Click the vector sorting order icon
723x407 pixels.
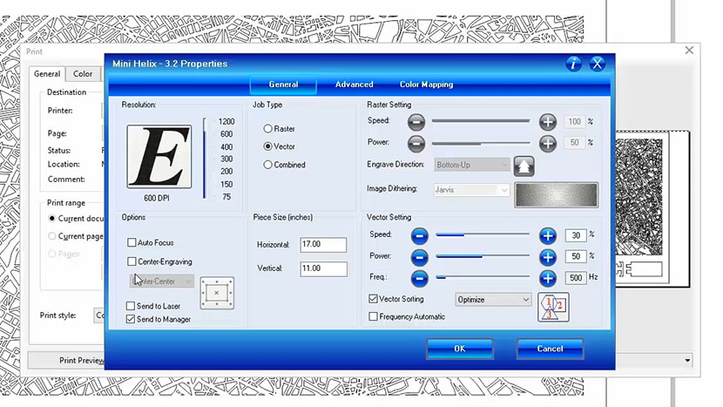pos(554,308)
